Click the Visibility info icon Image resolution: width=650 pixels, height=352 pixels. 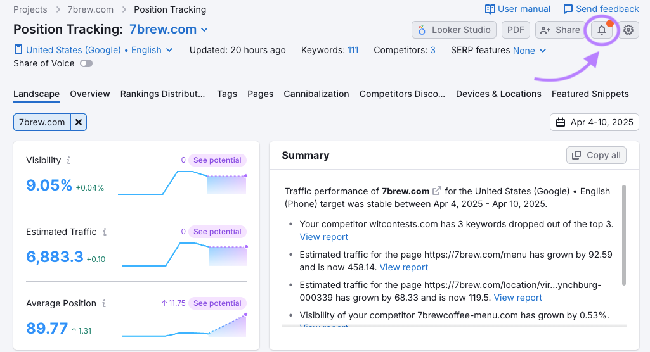pos(68,161)
